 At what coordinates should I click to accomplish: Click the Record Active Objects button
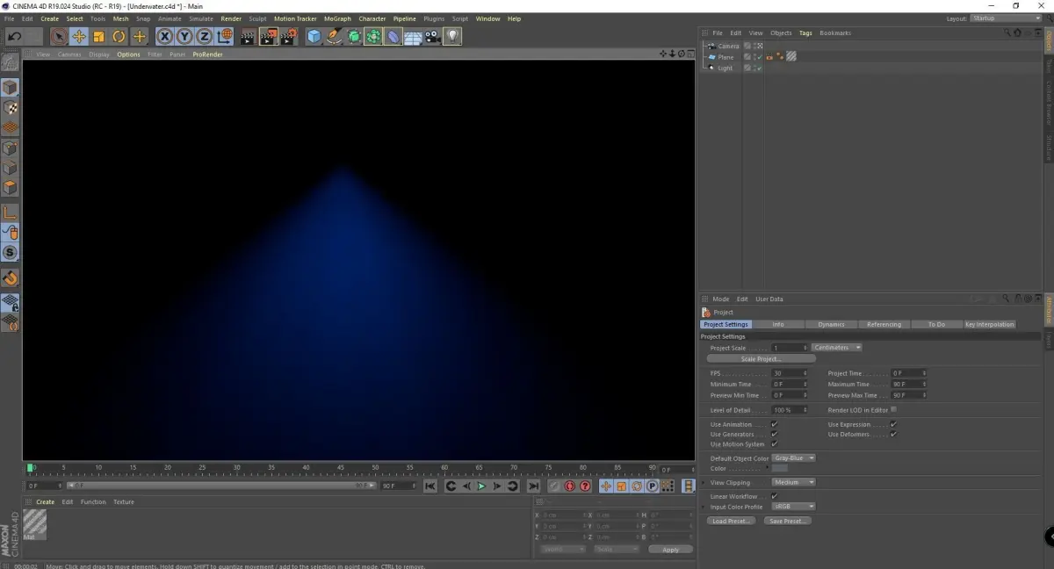(554, 486)
